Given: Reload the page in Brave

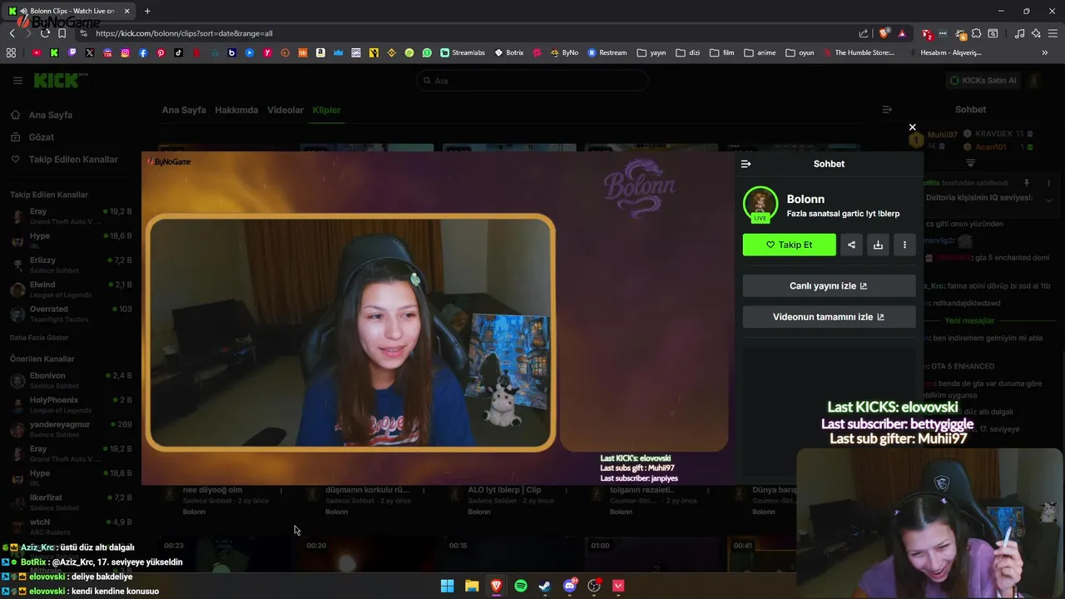Looking at the screenshot, I should tap(45, 33).
